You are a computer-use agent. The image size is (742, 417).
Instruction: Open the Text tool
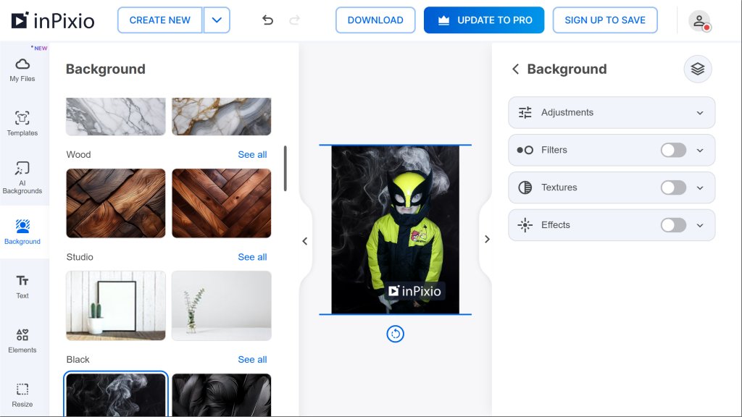click(22, 286)
